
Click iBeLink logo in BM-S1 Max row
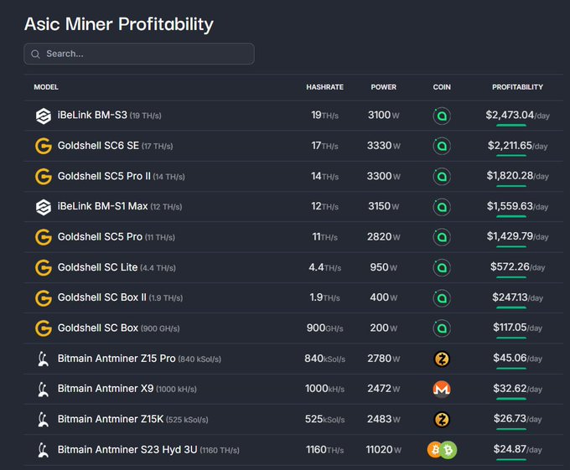pyautogui.click(x=44, y=207)
